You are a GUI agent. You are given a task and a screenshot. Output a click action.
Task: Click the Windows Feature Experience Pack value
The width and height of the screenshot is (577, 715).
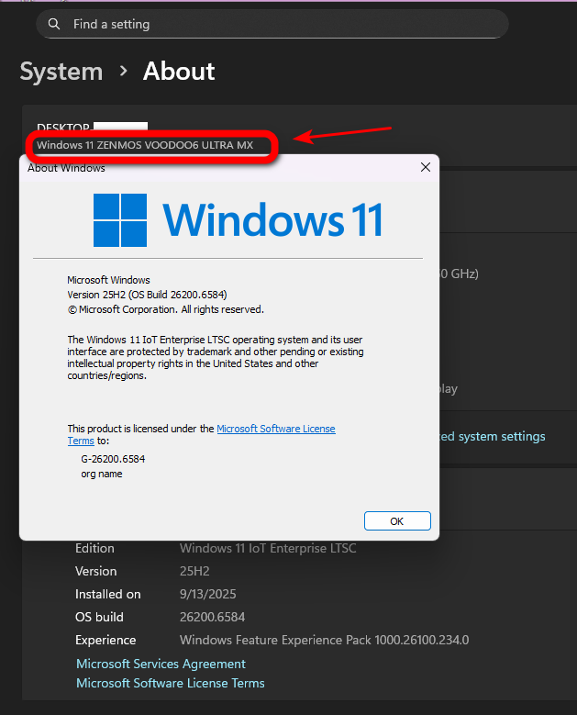[x=324, y=640]
